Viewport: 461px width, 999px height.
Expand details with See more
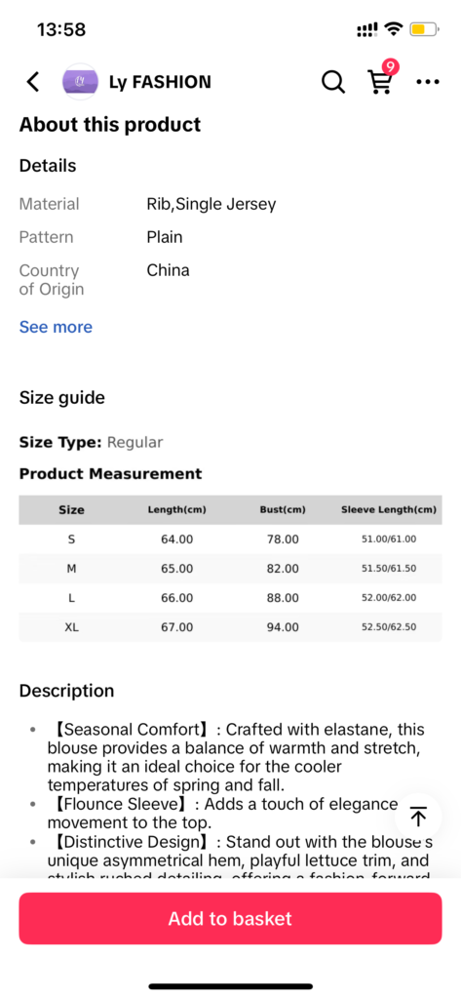pos(56,327)
